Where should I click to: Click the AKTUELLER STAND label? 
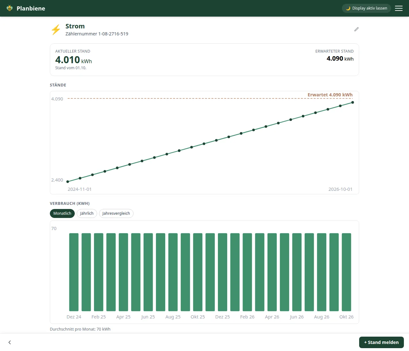coord(73,51)
